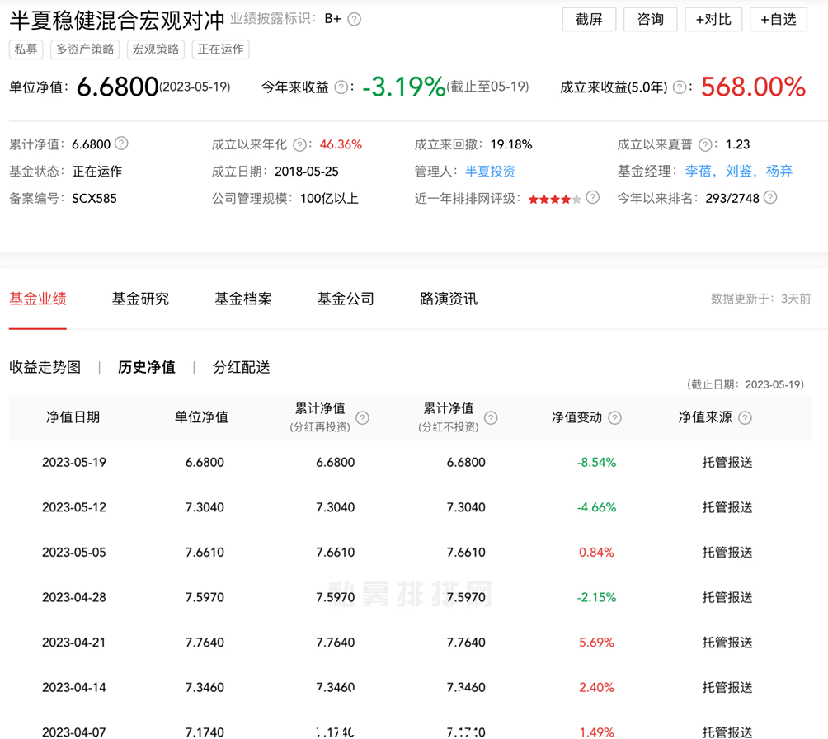Click the 咨询 button
Screen dimensions: 828x739
[x=650, y=20]
